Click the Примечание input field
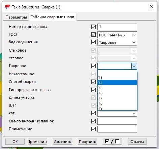This screenshot has height=149, width=159. (x=117, y=129)
